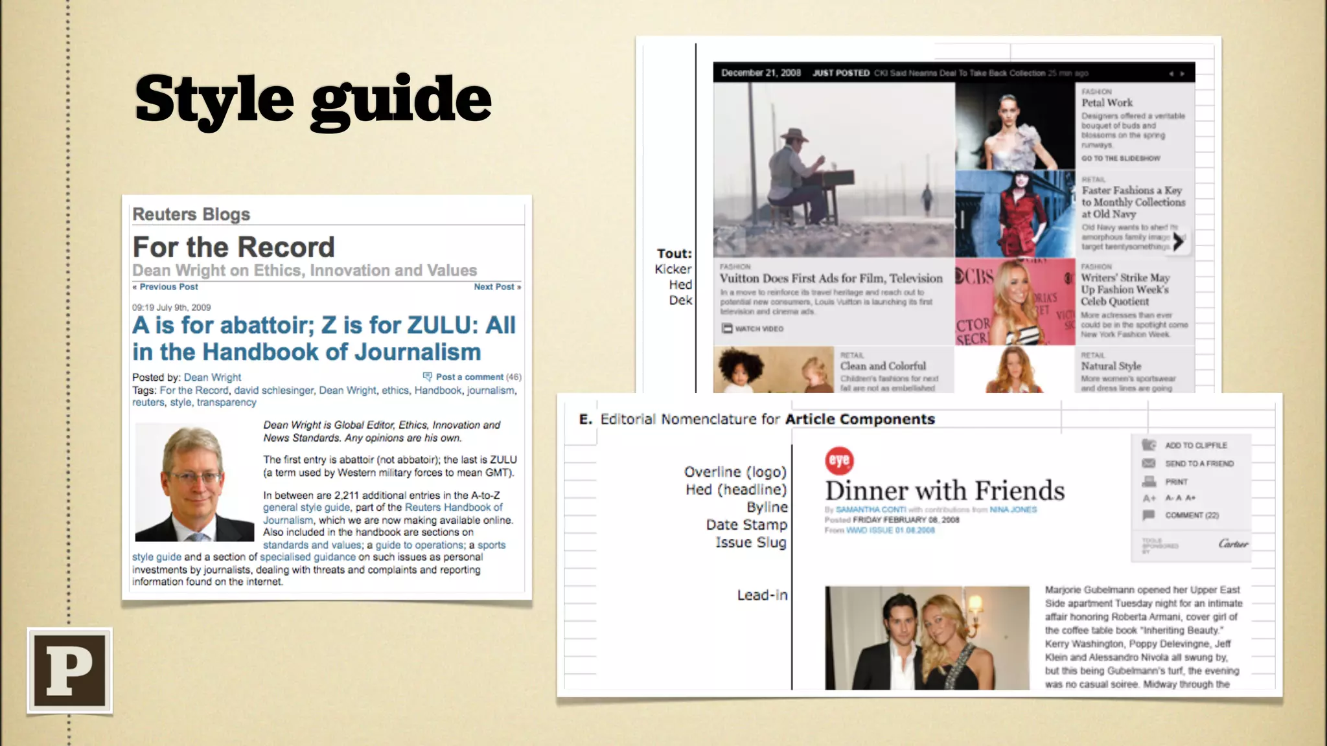Click the P logo badge
This screenshot has height=746, width=1327.
point(70,671)
